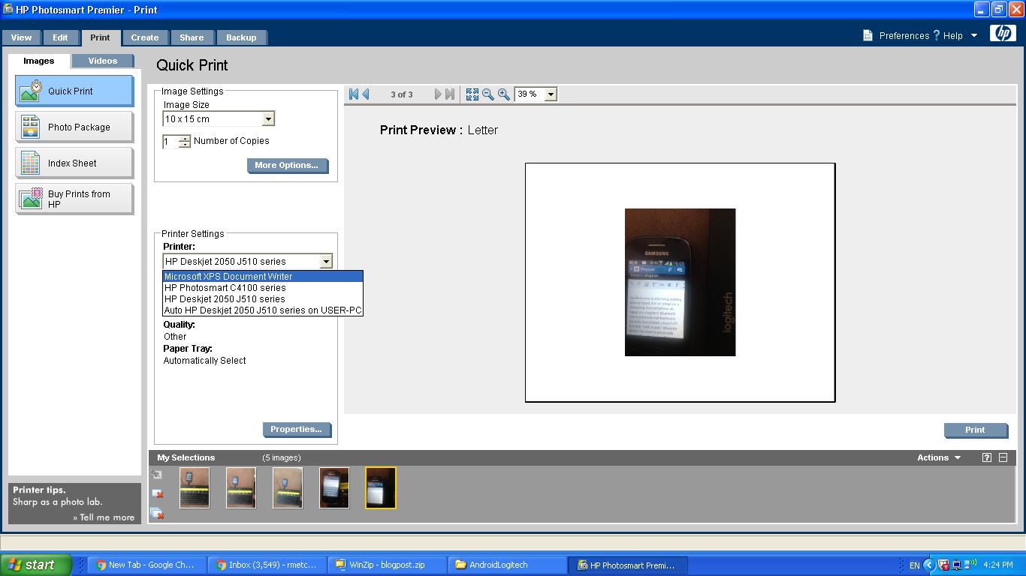This screenshot has height=576, width=1026.
Task: Switch to the Videos tab
Action: click(x=103, y=61)
